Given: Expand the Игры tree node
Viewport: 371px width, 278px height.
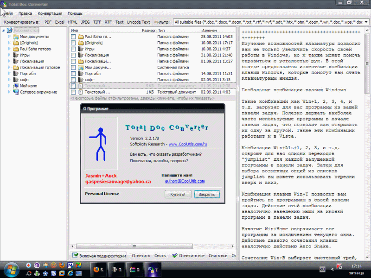Looking at the screenshot, I should tap(9, 55).
